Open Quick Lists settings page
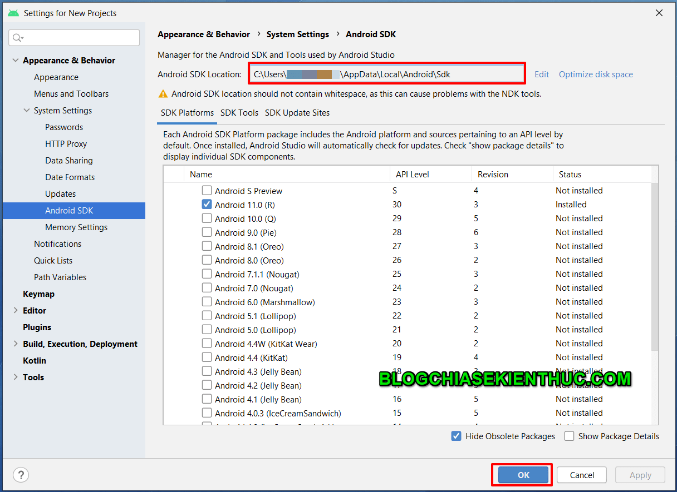The width and height of the screenshot is (677, 492). tap(53, 261)
